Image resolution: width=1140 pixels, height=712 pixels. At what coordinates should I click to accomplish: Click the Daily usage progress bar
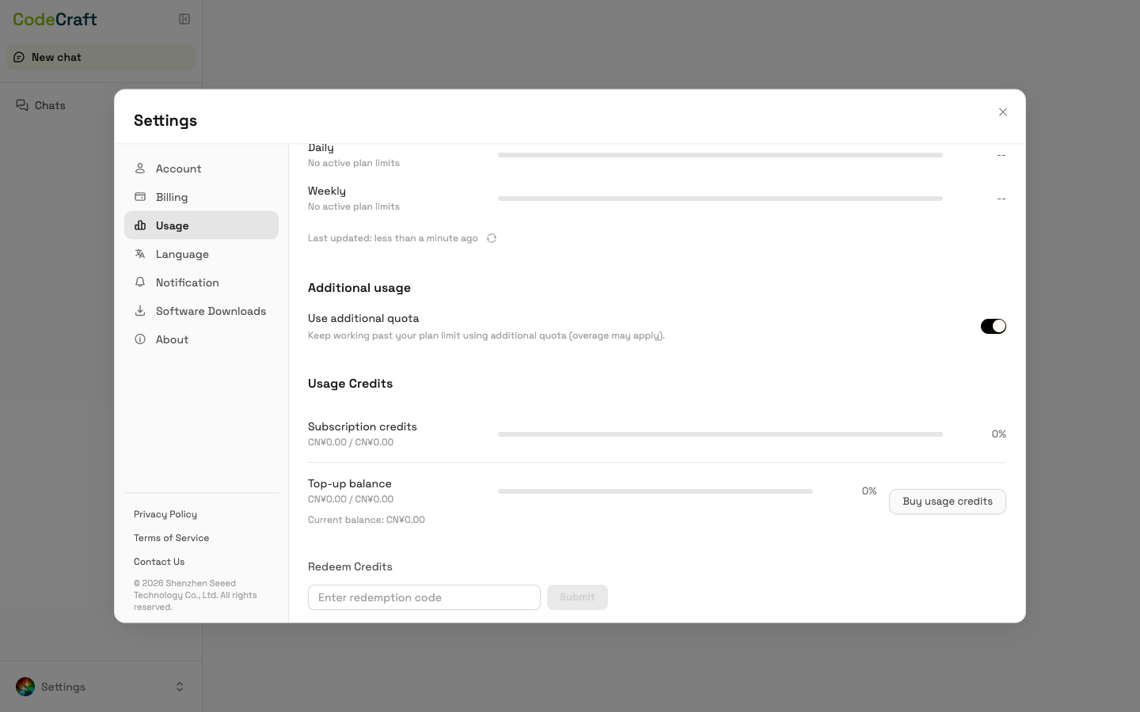tap(720, 155)
